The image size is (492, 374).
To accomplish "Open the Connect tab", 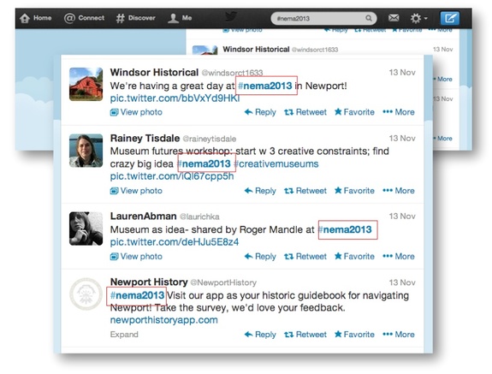I will click(x=84, y=18).
